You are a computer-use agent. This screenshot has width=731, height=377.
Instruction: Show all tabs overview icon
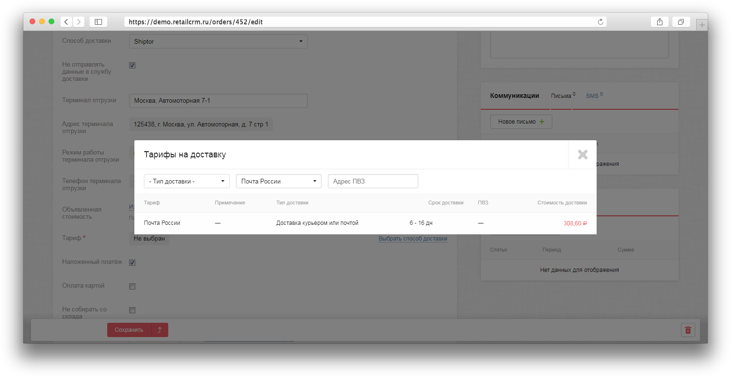[x=681, y=22]
